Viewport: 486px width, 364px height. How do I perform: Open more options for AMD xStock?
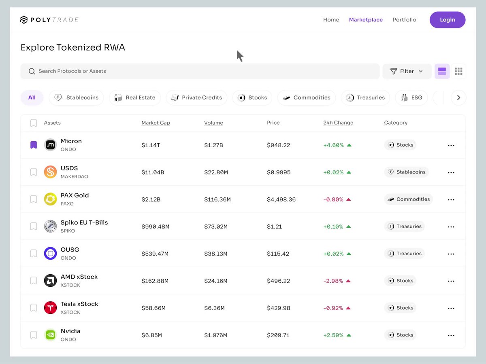[x=451, y=281]
